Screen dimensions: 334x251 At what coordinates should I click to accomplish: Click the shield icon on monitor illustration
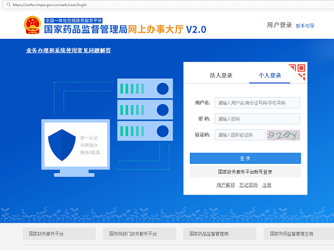point(62,145)
